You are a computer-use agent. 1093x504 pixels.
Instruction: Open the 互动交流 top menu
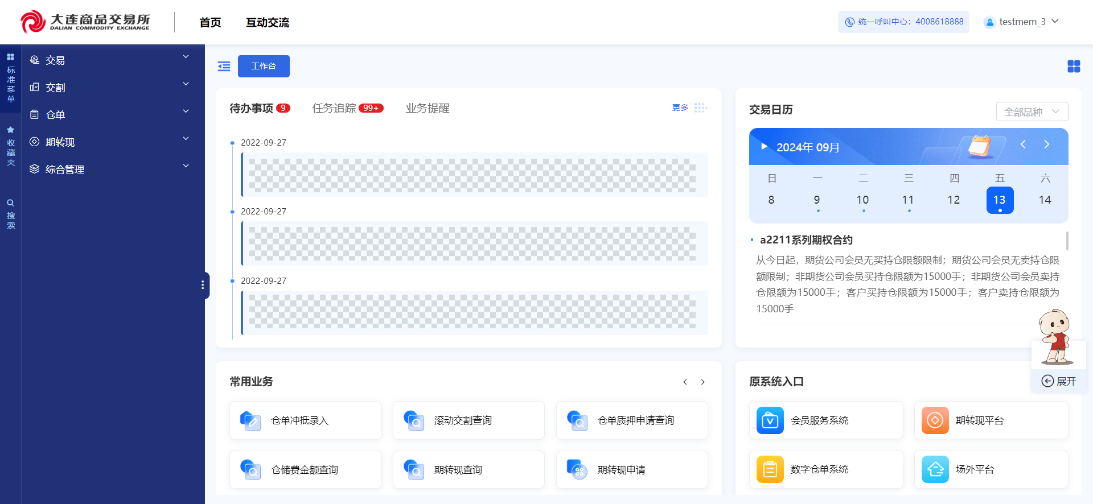point(268,23)
